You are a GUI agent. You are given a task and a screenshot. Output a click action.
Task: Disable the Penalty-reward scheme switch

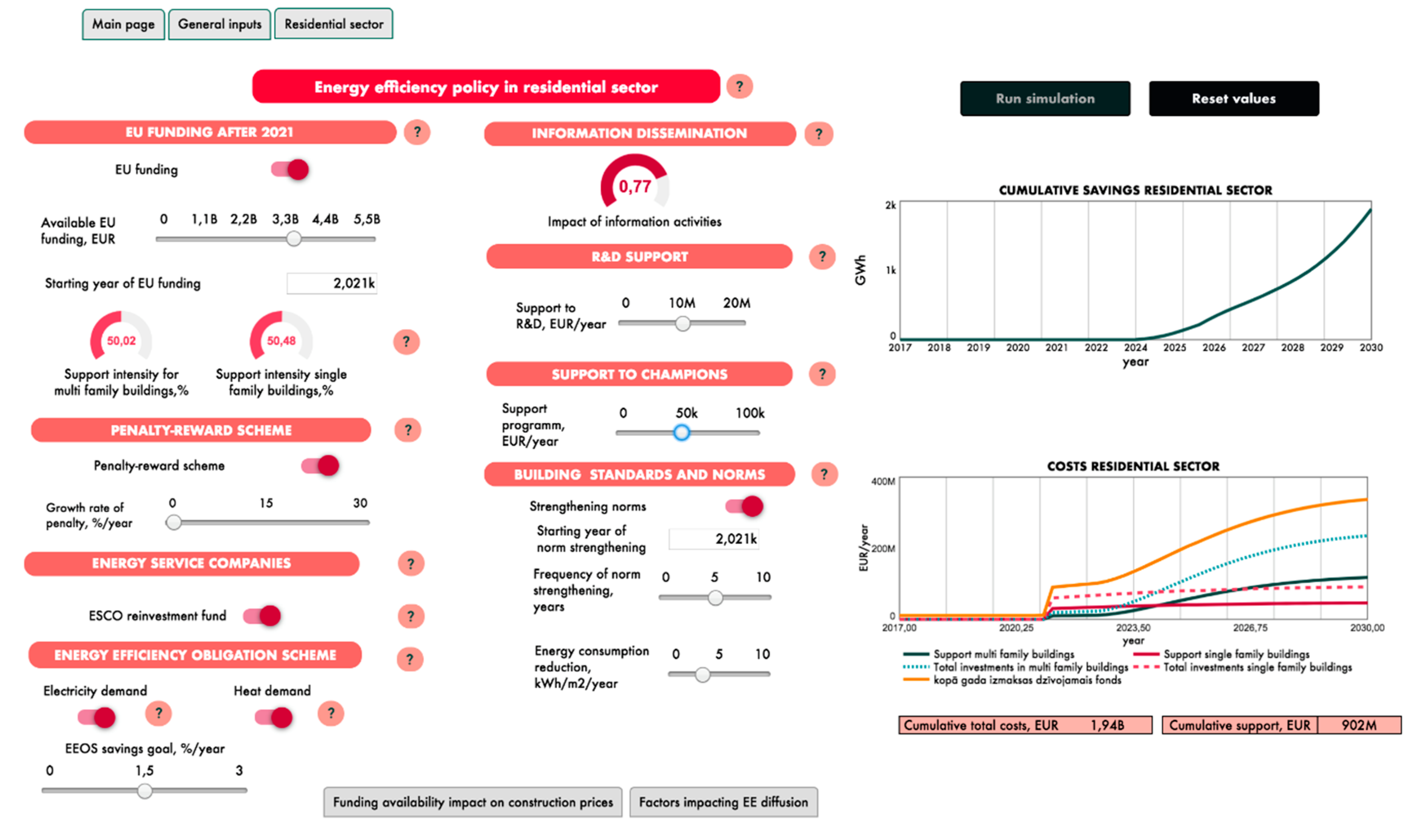click(320, 466)
